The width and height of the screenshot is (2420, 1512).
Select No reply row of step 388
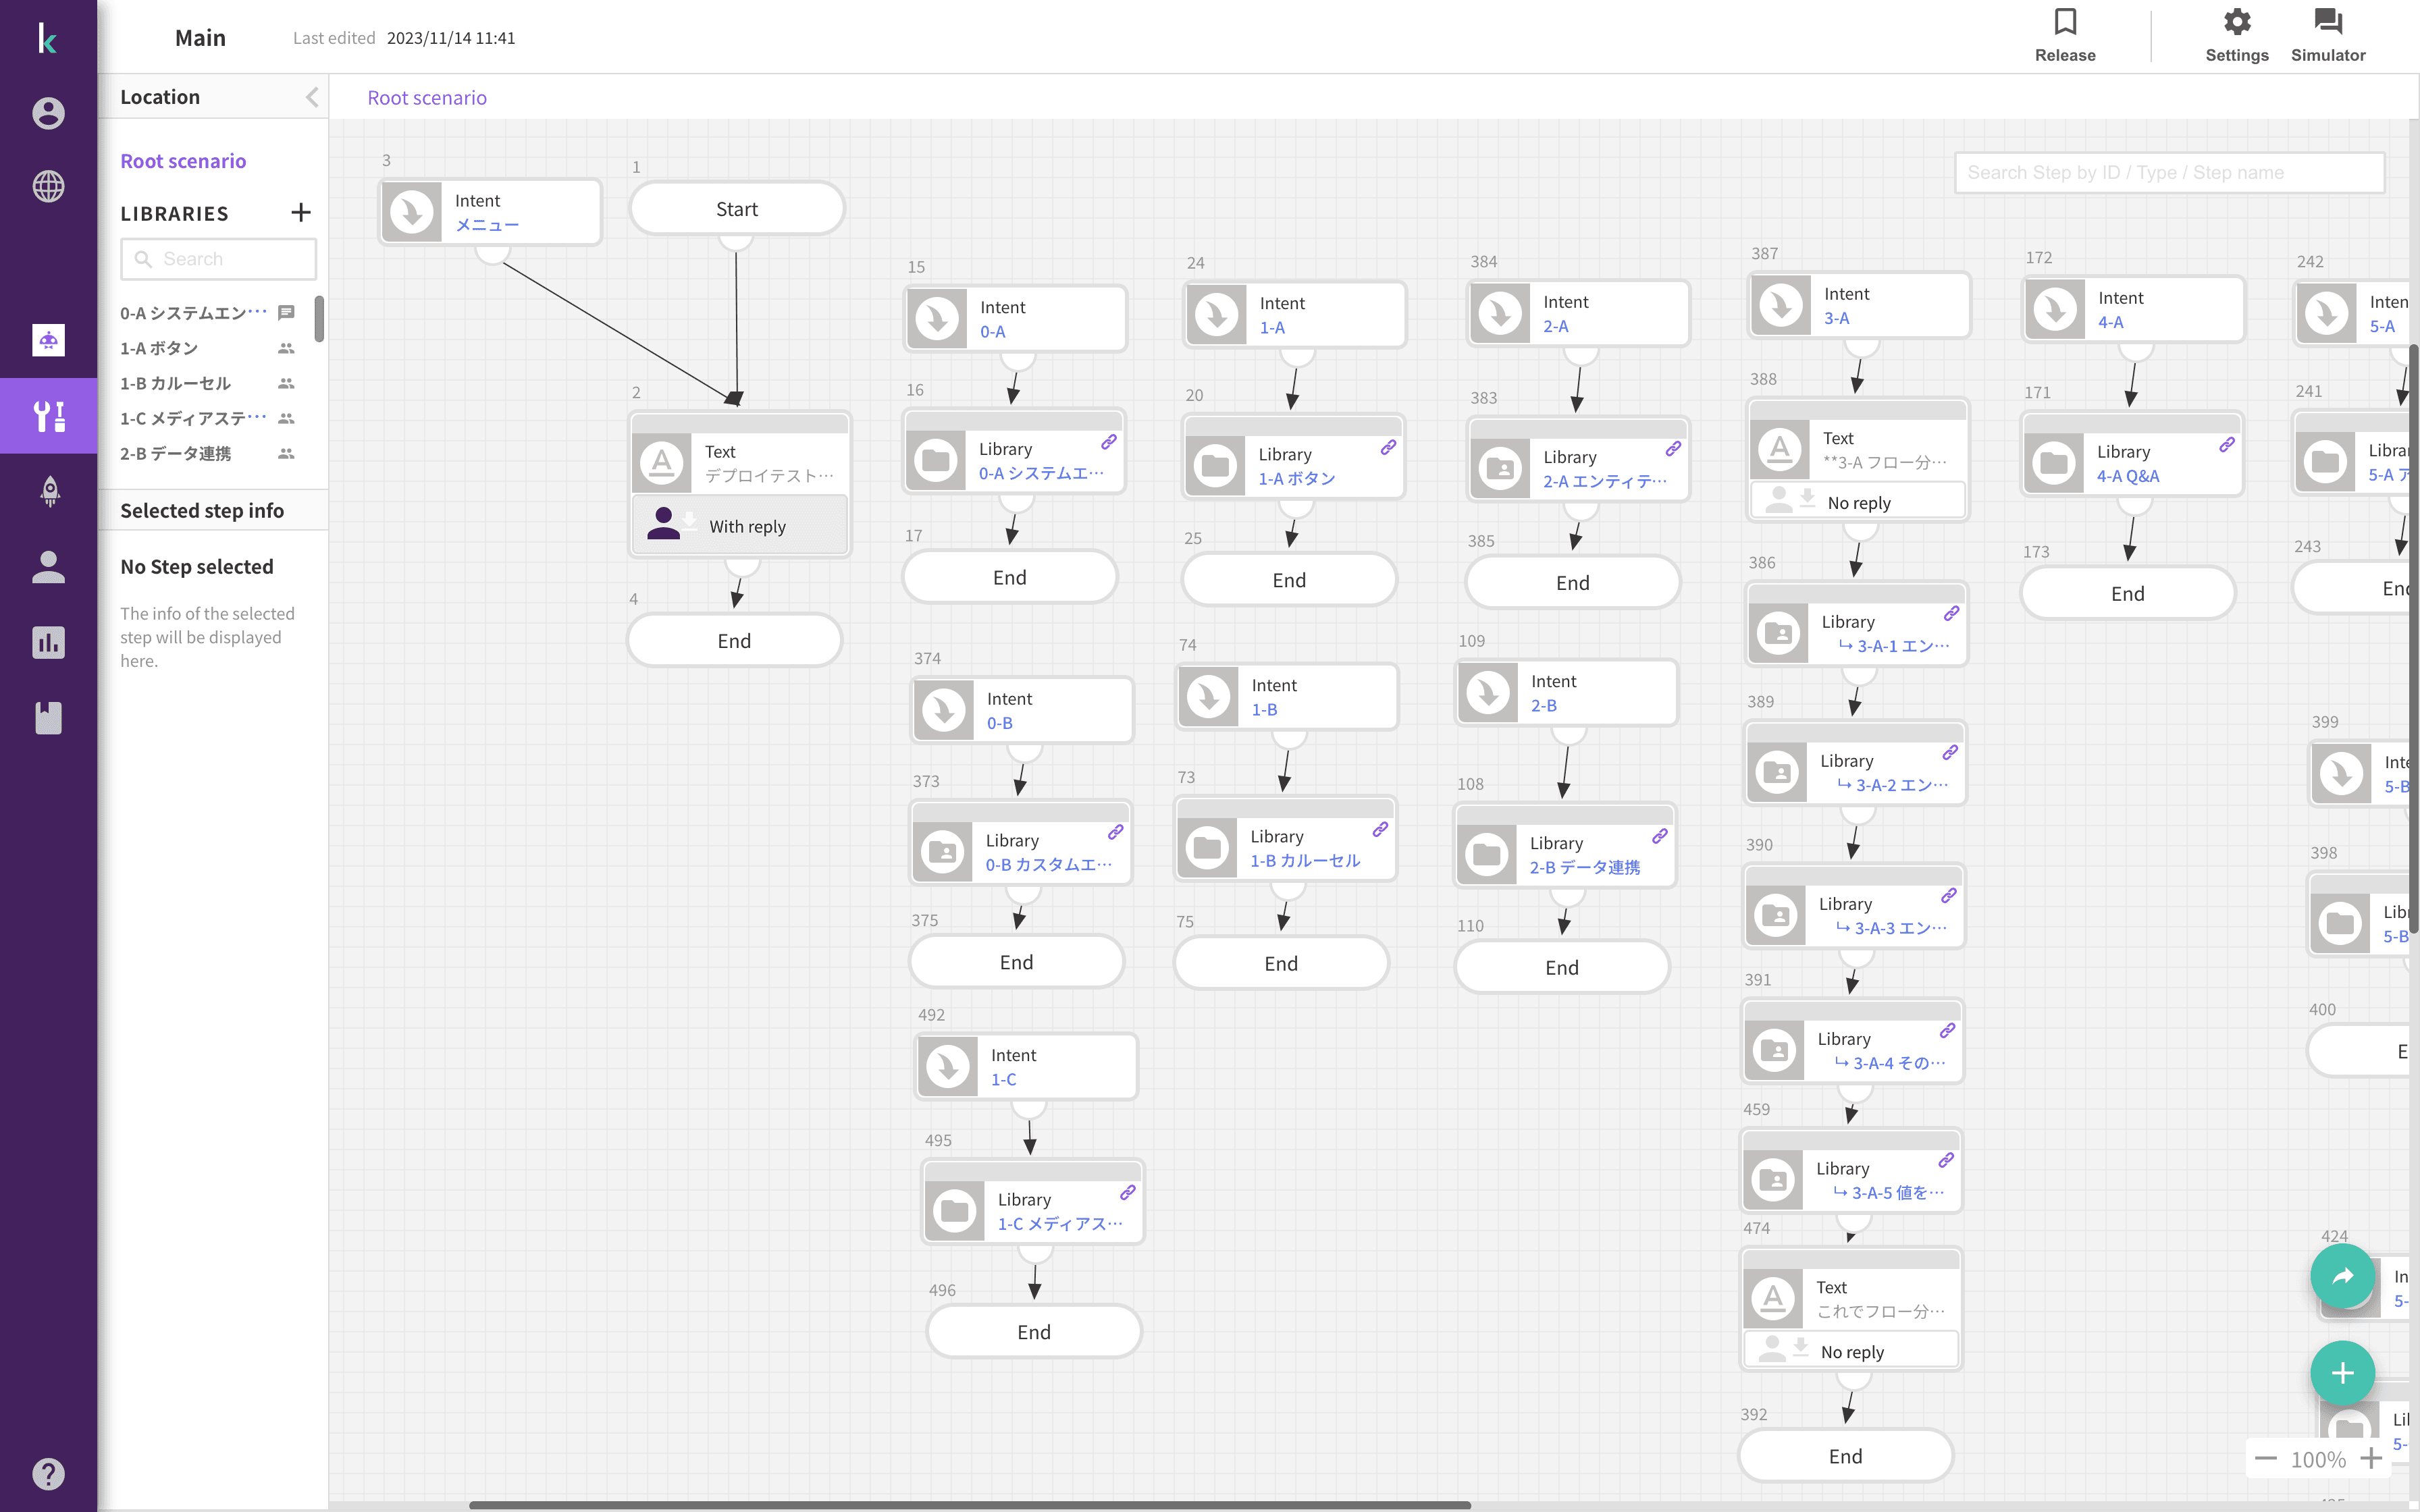click(1857, 503)
